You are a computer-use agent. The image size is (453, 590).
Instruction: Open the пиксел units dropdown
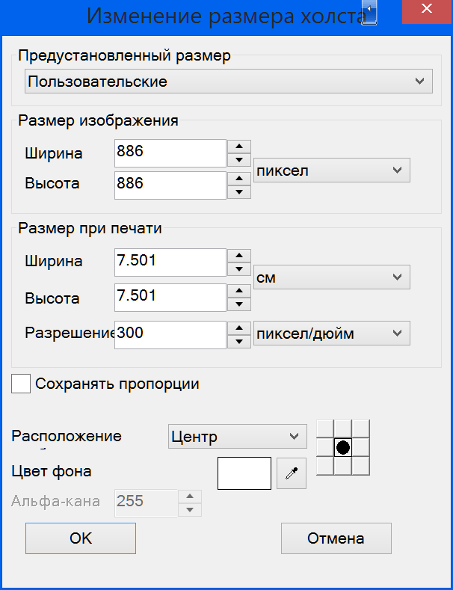click(332, 170)
